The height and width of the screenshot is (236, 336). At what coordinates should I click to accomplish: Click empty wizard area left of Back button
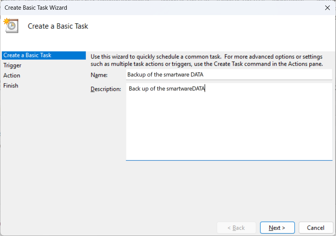coord(154,228)
